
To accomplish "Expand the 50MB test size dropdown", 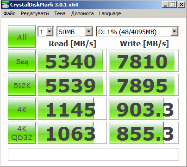I will [75, 32].
